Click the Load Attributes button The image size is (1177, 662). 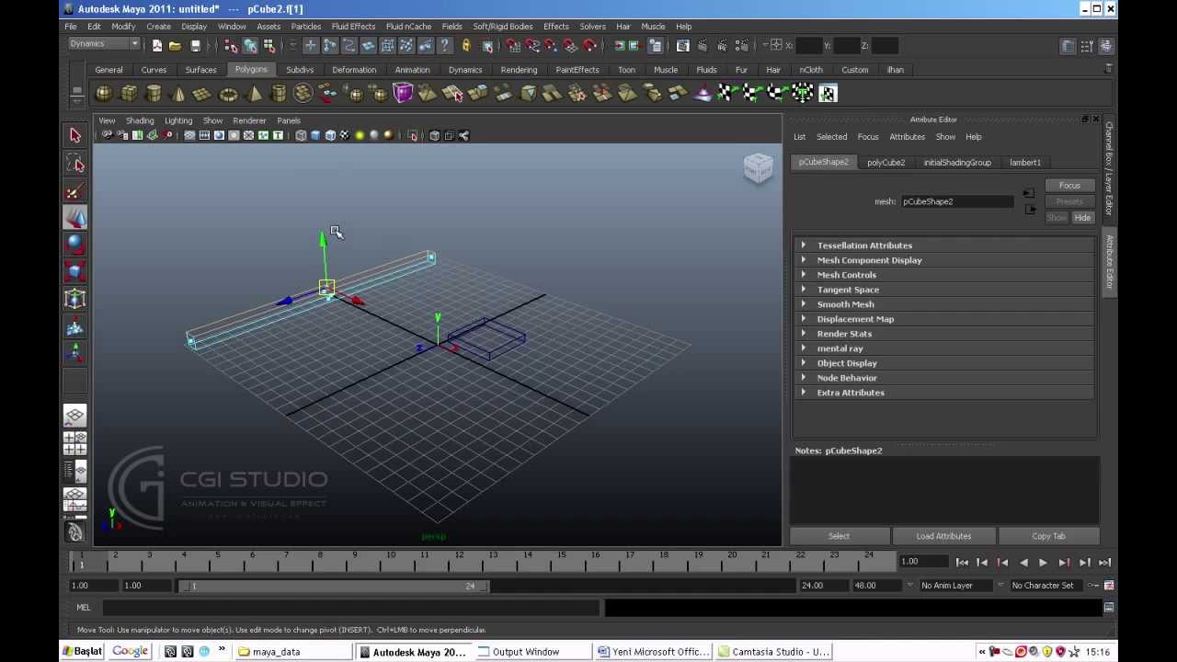click(943, 536)
